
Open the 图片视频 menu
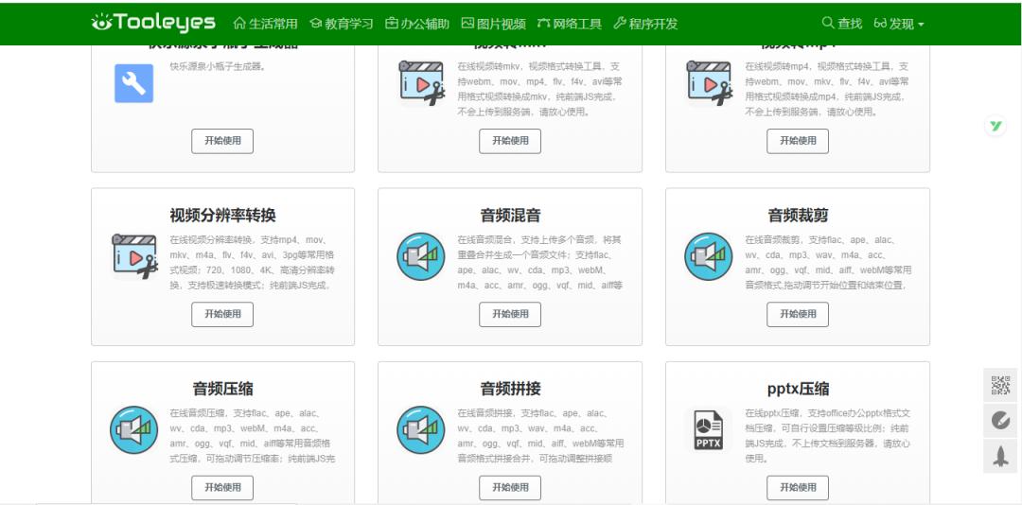[x=493, y=24]
